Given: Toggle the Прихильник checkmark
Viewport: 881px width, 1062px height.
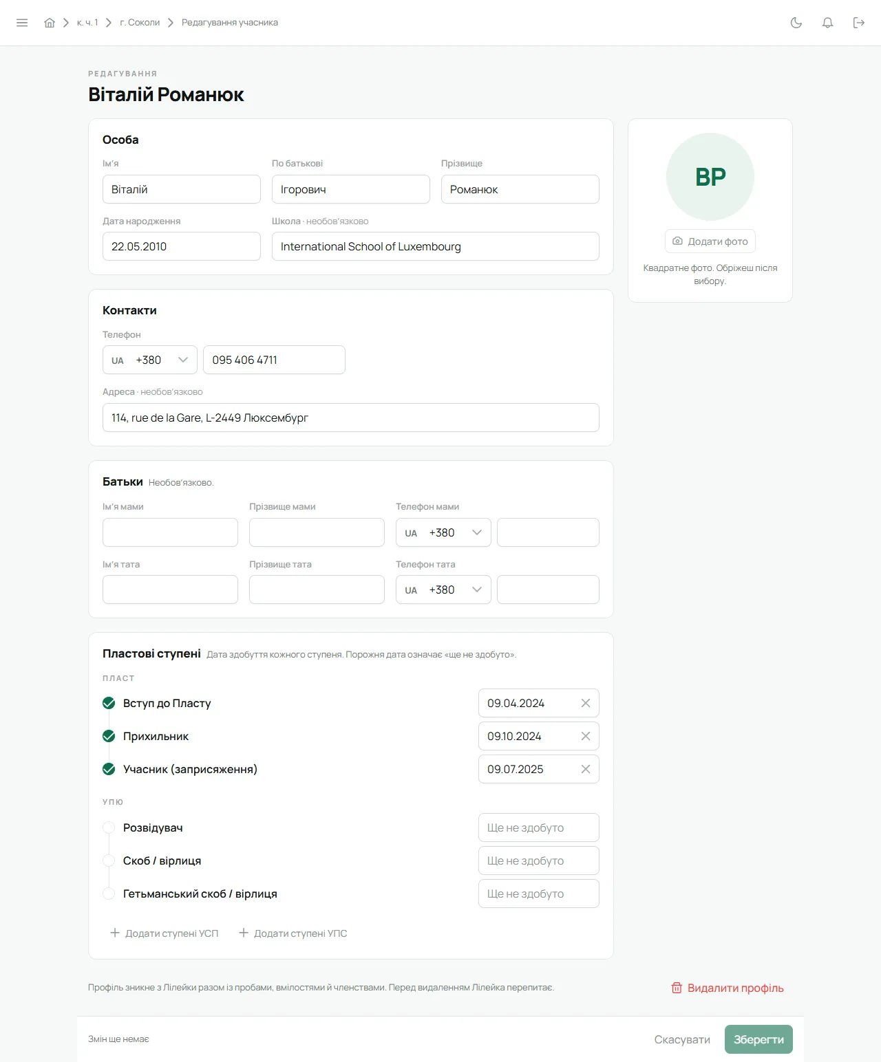Looking at the screenshot, I should pyautogui.click(x=109, y=736).
